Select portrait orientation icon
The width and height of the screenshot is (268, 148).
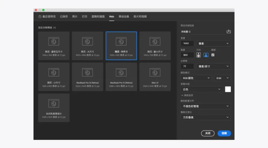coord(198,55)
